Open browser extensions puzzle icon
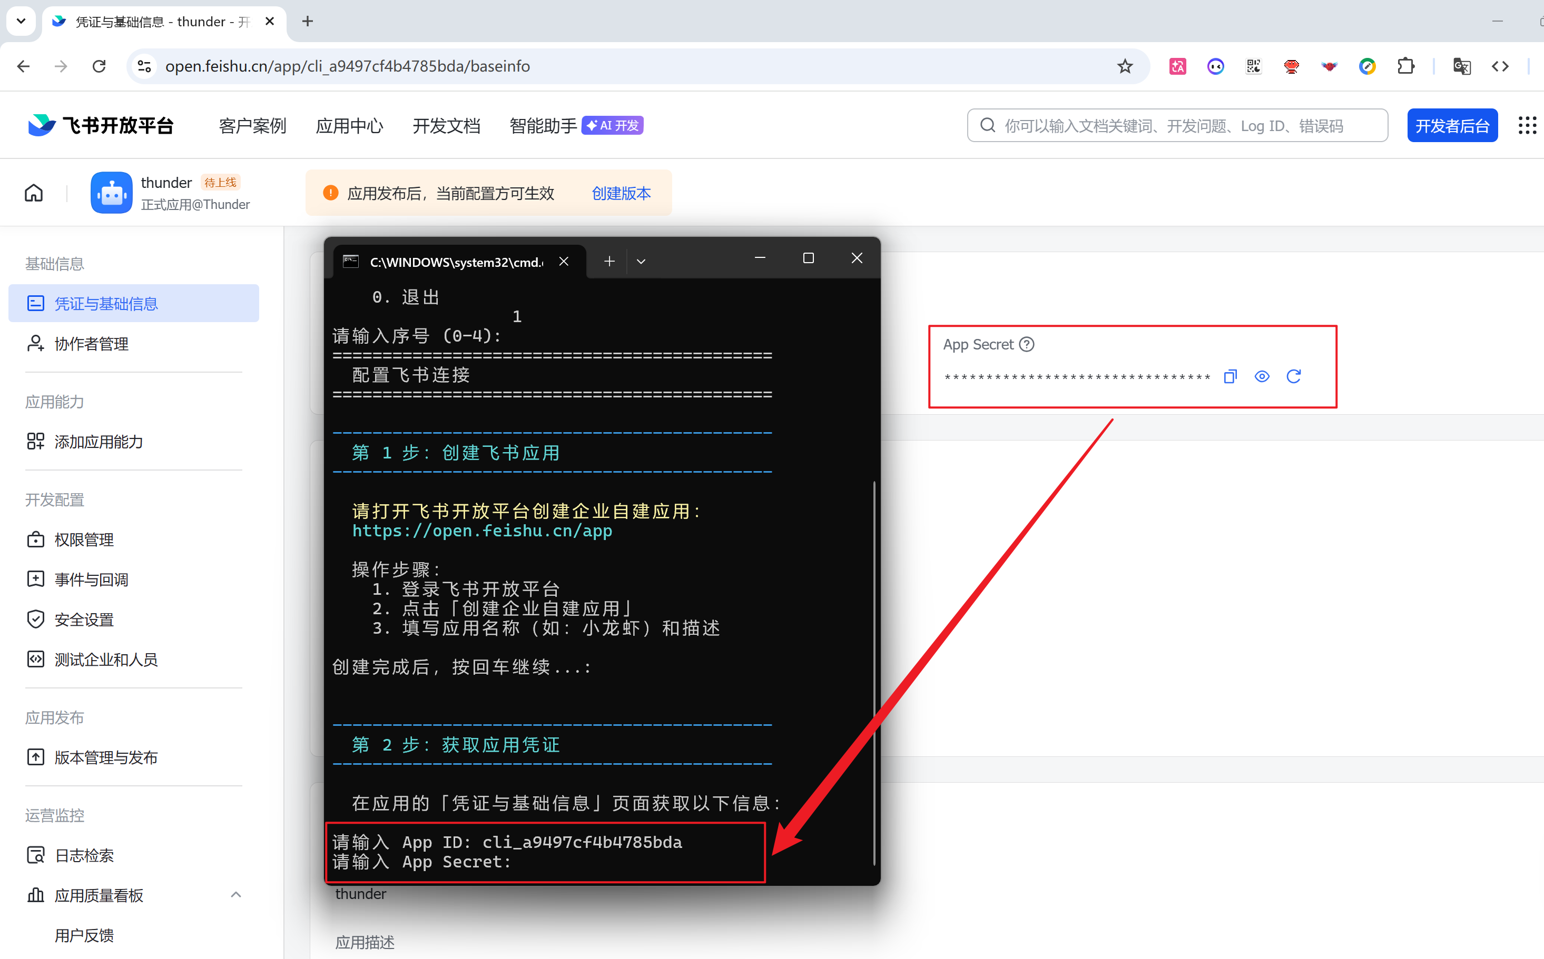This screenshot has width=1544, height=959. [1405, 66]
